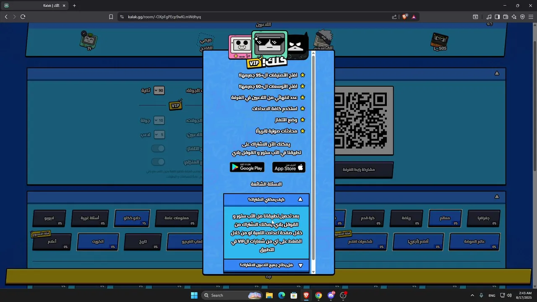The image size is (537, 302).
Task: Go back using browser back arrow
Action: tap(6, 17)
